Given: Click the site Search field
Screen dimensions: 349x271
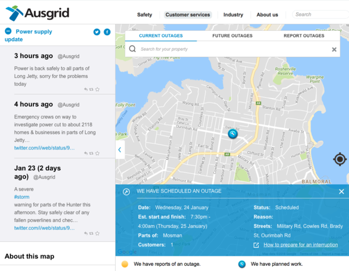Looking at the screenshot, I should point(320,15).
